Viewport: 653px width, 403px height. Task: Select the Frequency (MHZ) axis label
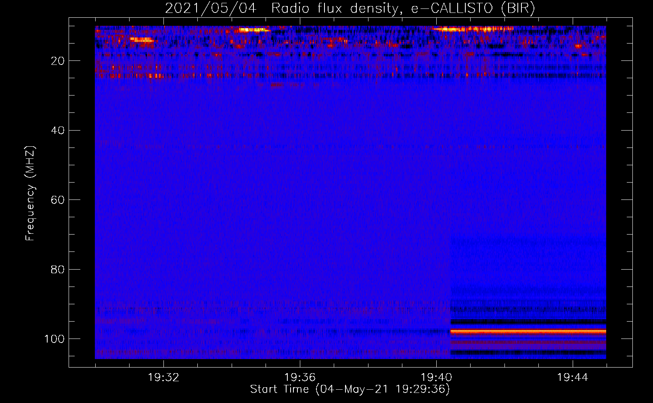[30, 193]
